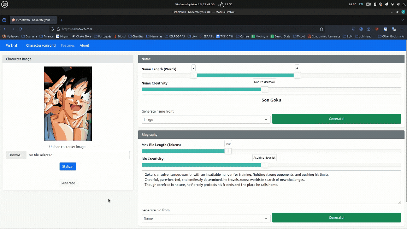407x229 pixels.
Task: Bookmark this page with the star icon
Action: pos(322,29)
